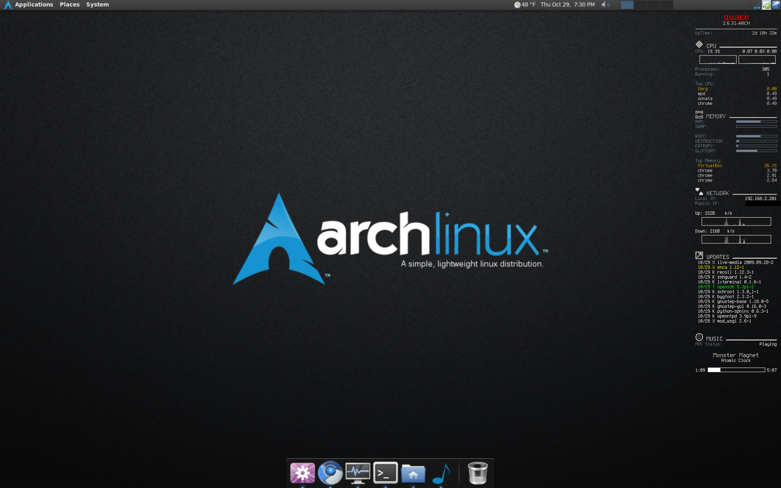Viewport: 781px width, 488px height.
Task: Click the ROOT disk usage bar
Action: point(757,136)
